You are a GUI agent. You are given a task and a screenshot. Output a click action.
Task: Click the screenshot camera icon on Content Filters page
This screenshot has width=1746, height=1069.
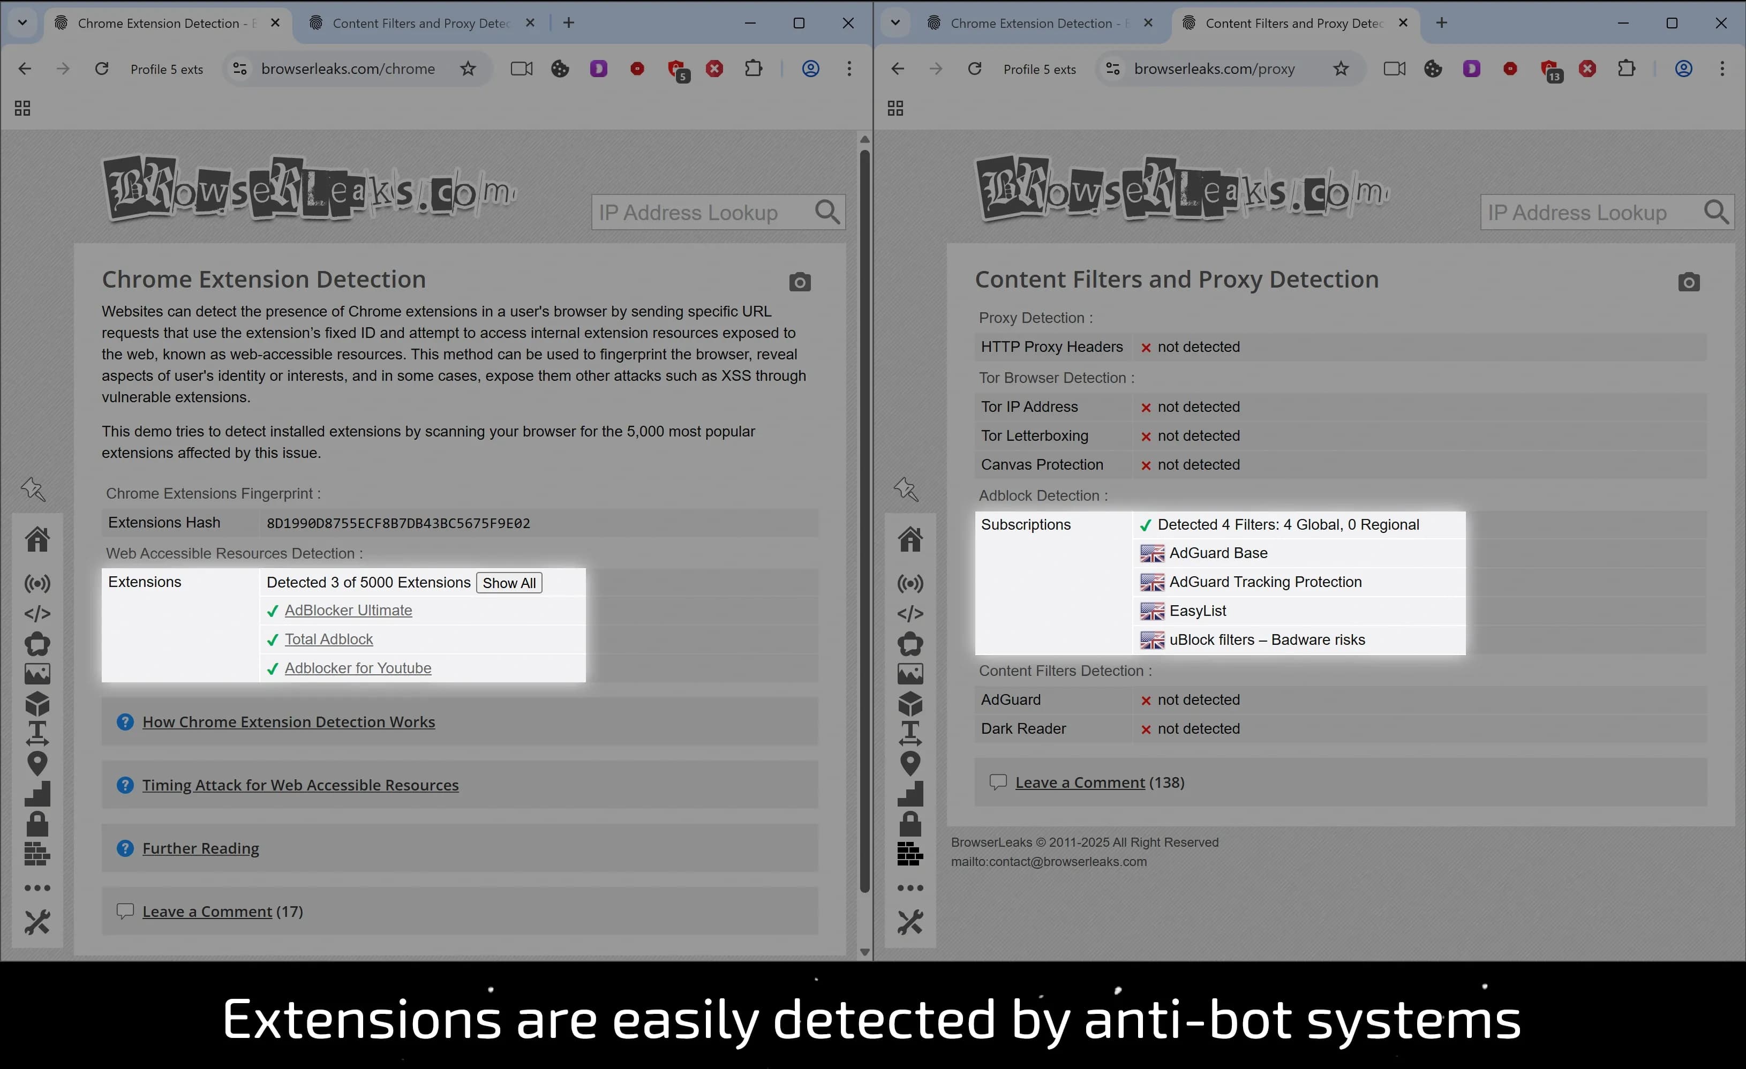click(x=1689, y=281)
